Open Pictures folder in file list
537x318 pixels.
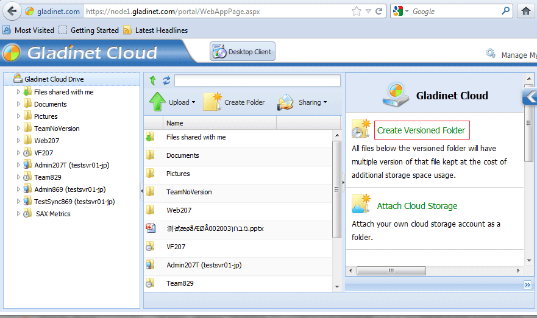point(178,174)
